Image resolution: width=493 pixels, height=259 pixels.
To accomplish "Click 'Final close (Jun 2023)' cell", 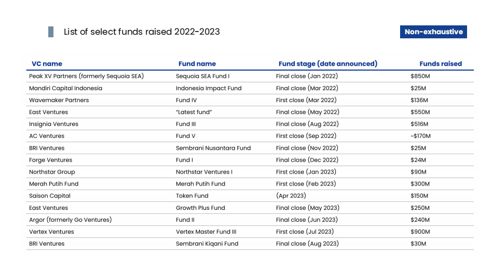I will [x=307, y=220].
